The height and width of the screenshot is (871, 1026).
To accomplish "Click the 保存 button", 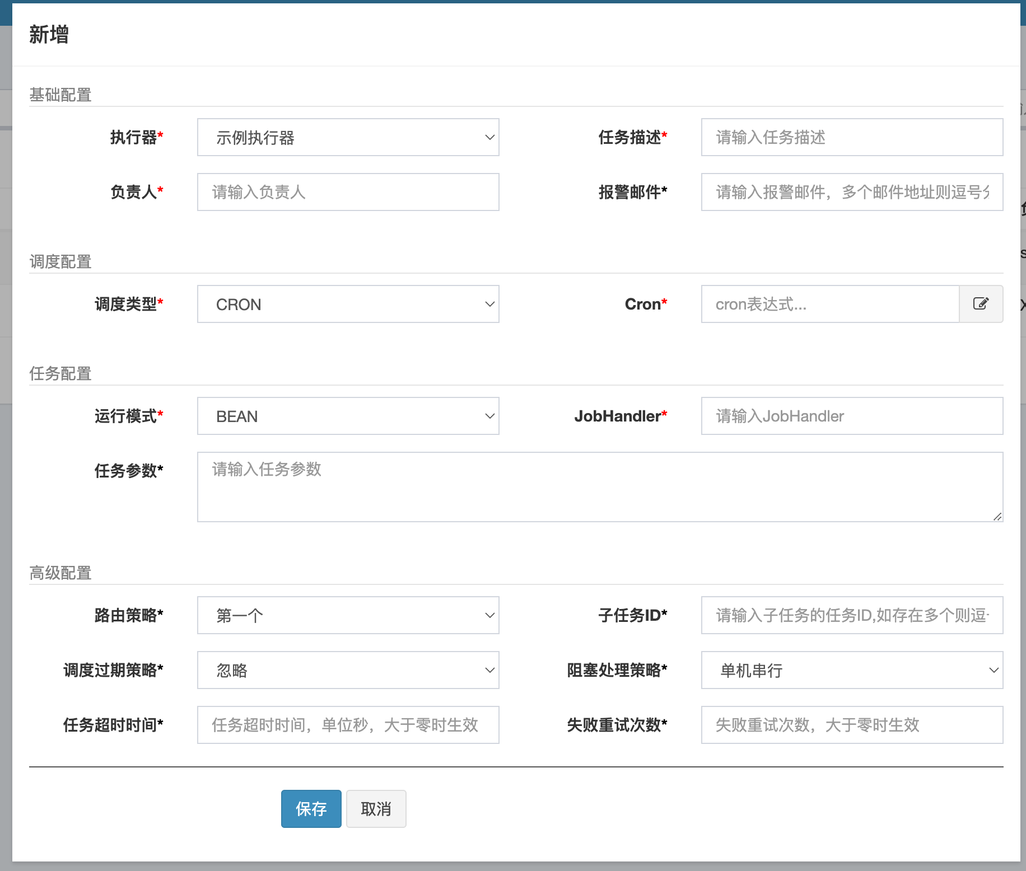I will pyautogui.click(x=311, y=808).
